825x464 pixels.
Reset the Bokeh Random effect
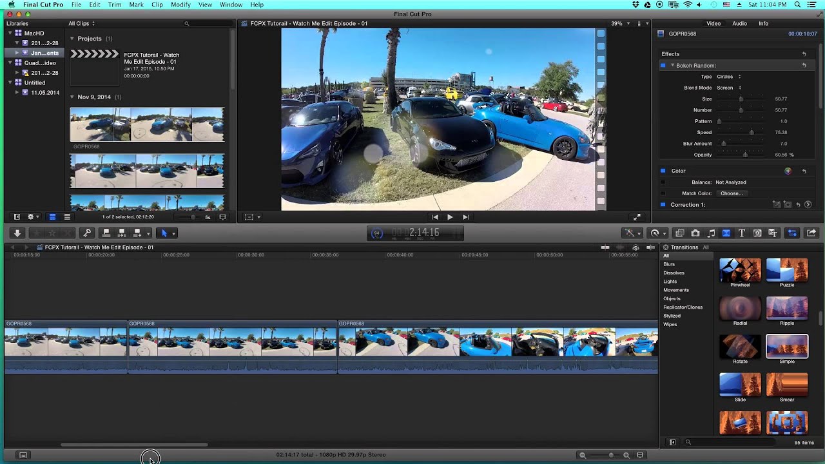[x=804, y=66]
